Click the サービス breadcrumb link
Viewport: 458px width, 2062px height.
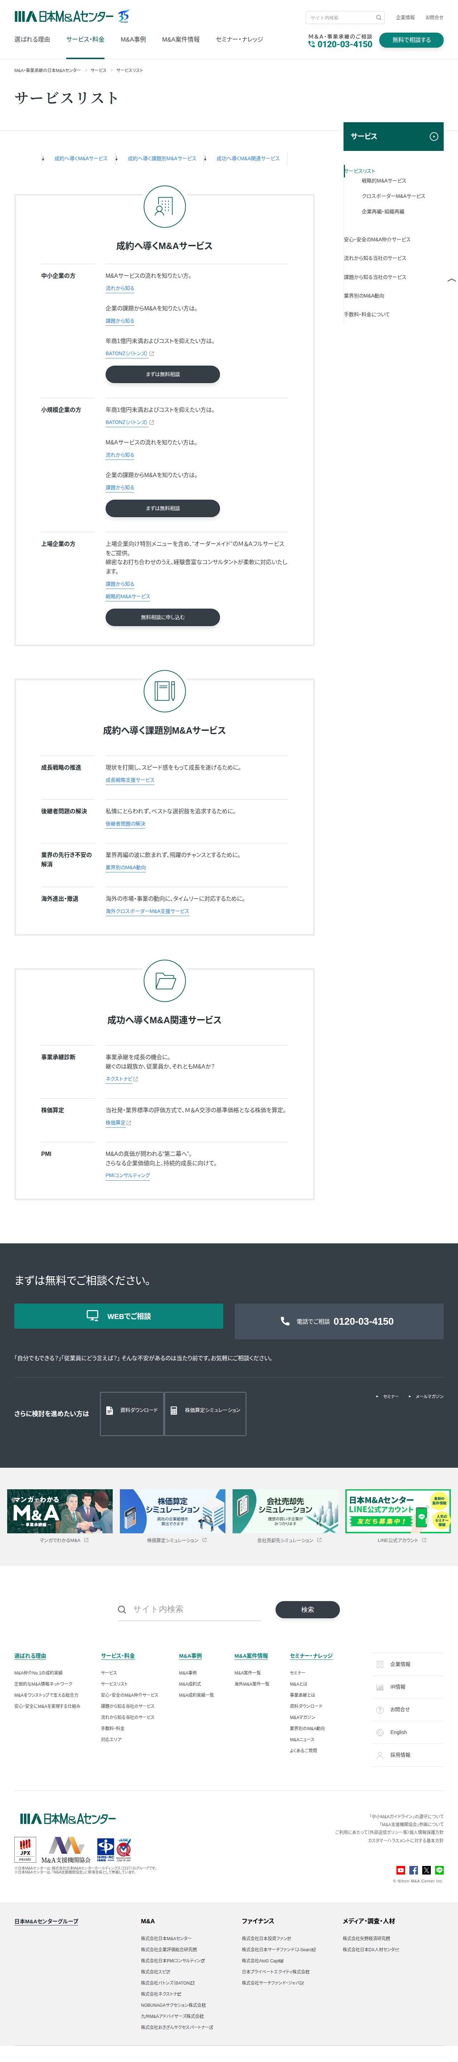[x=98, y=71]
